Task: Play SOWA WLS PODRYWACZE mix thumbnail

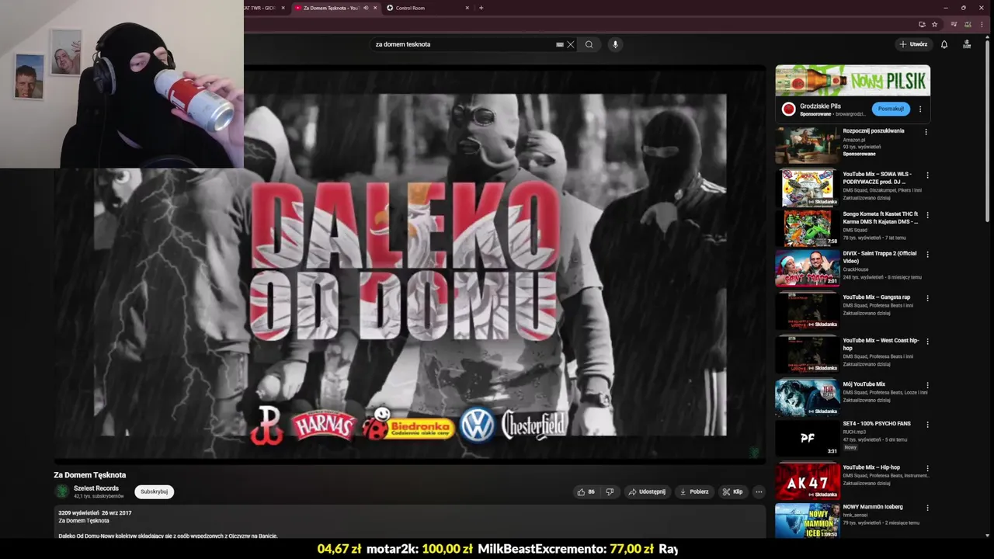Action: [x=807, y=189]
